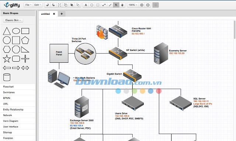Zoom out with the minus magnifier
The image size is (236, 141).
click(148, 5)
